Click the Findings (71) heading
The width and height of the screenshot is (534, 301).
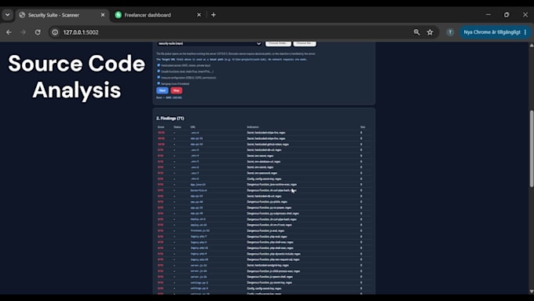tap(170, 119)
